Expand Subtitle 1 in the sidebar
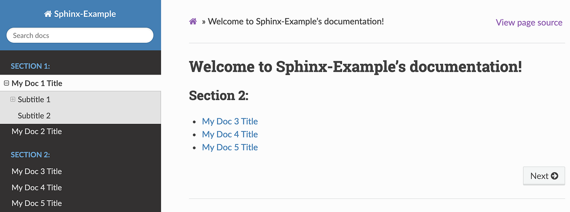Image resolution: width=570 pixels, height=212 pixels. pos(13,99)
